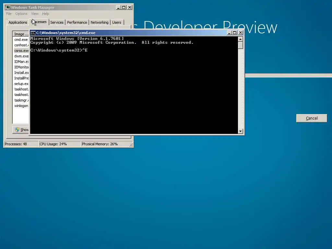Select the taskmgr process row
This screenshot has width=332, height=249.
[x=21, y=100]
